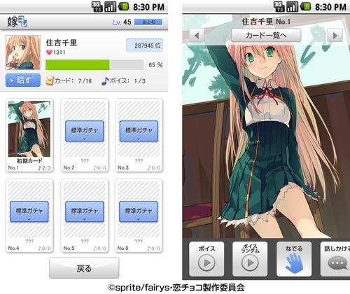Tap 標準ガチャ button on card No.6
This screenshot has width=350, height=294.
[139, 211]
